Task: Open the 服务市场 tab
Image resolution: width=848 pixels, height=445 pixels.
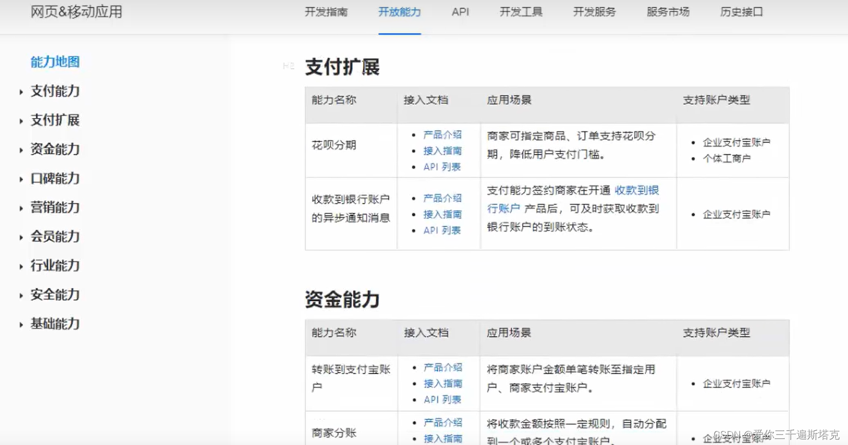Action: (668, 12)
